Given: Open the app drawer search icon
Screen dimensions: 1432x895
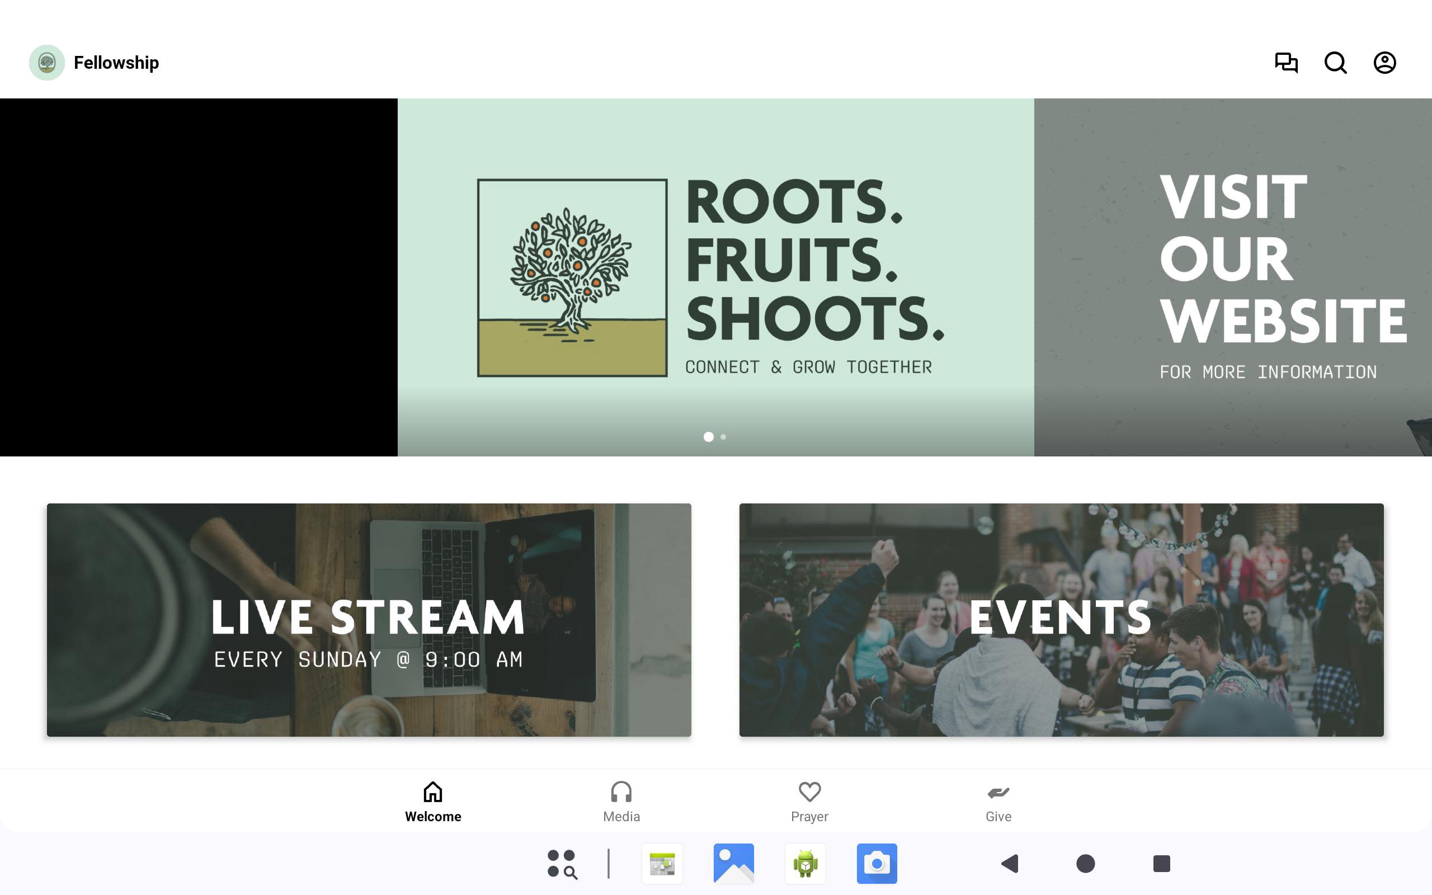Looking at the screenshot, I should click(562, 864).
